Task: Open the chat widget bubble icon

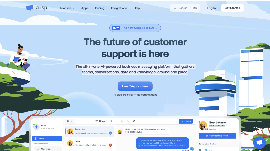Action: (259, 143)
